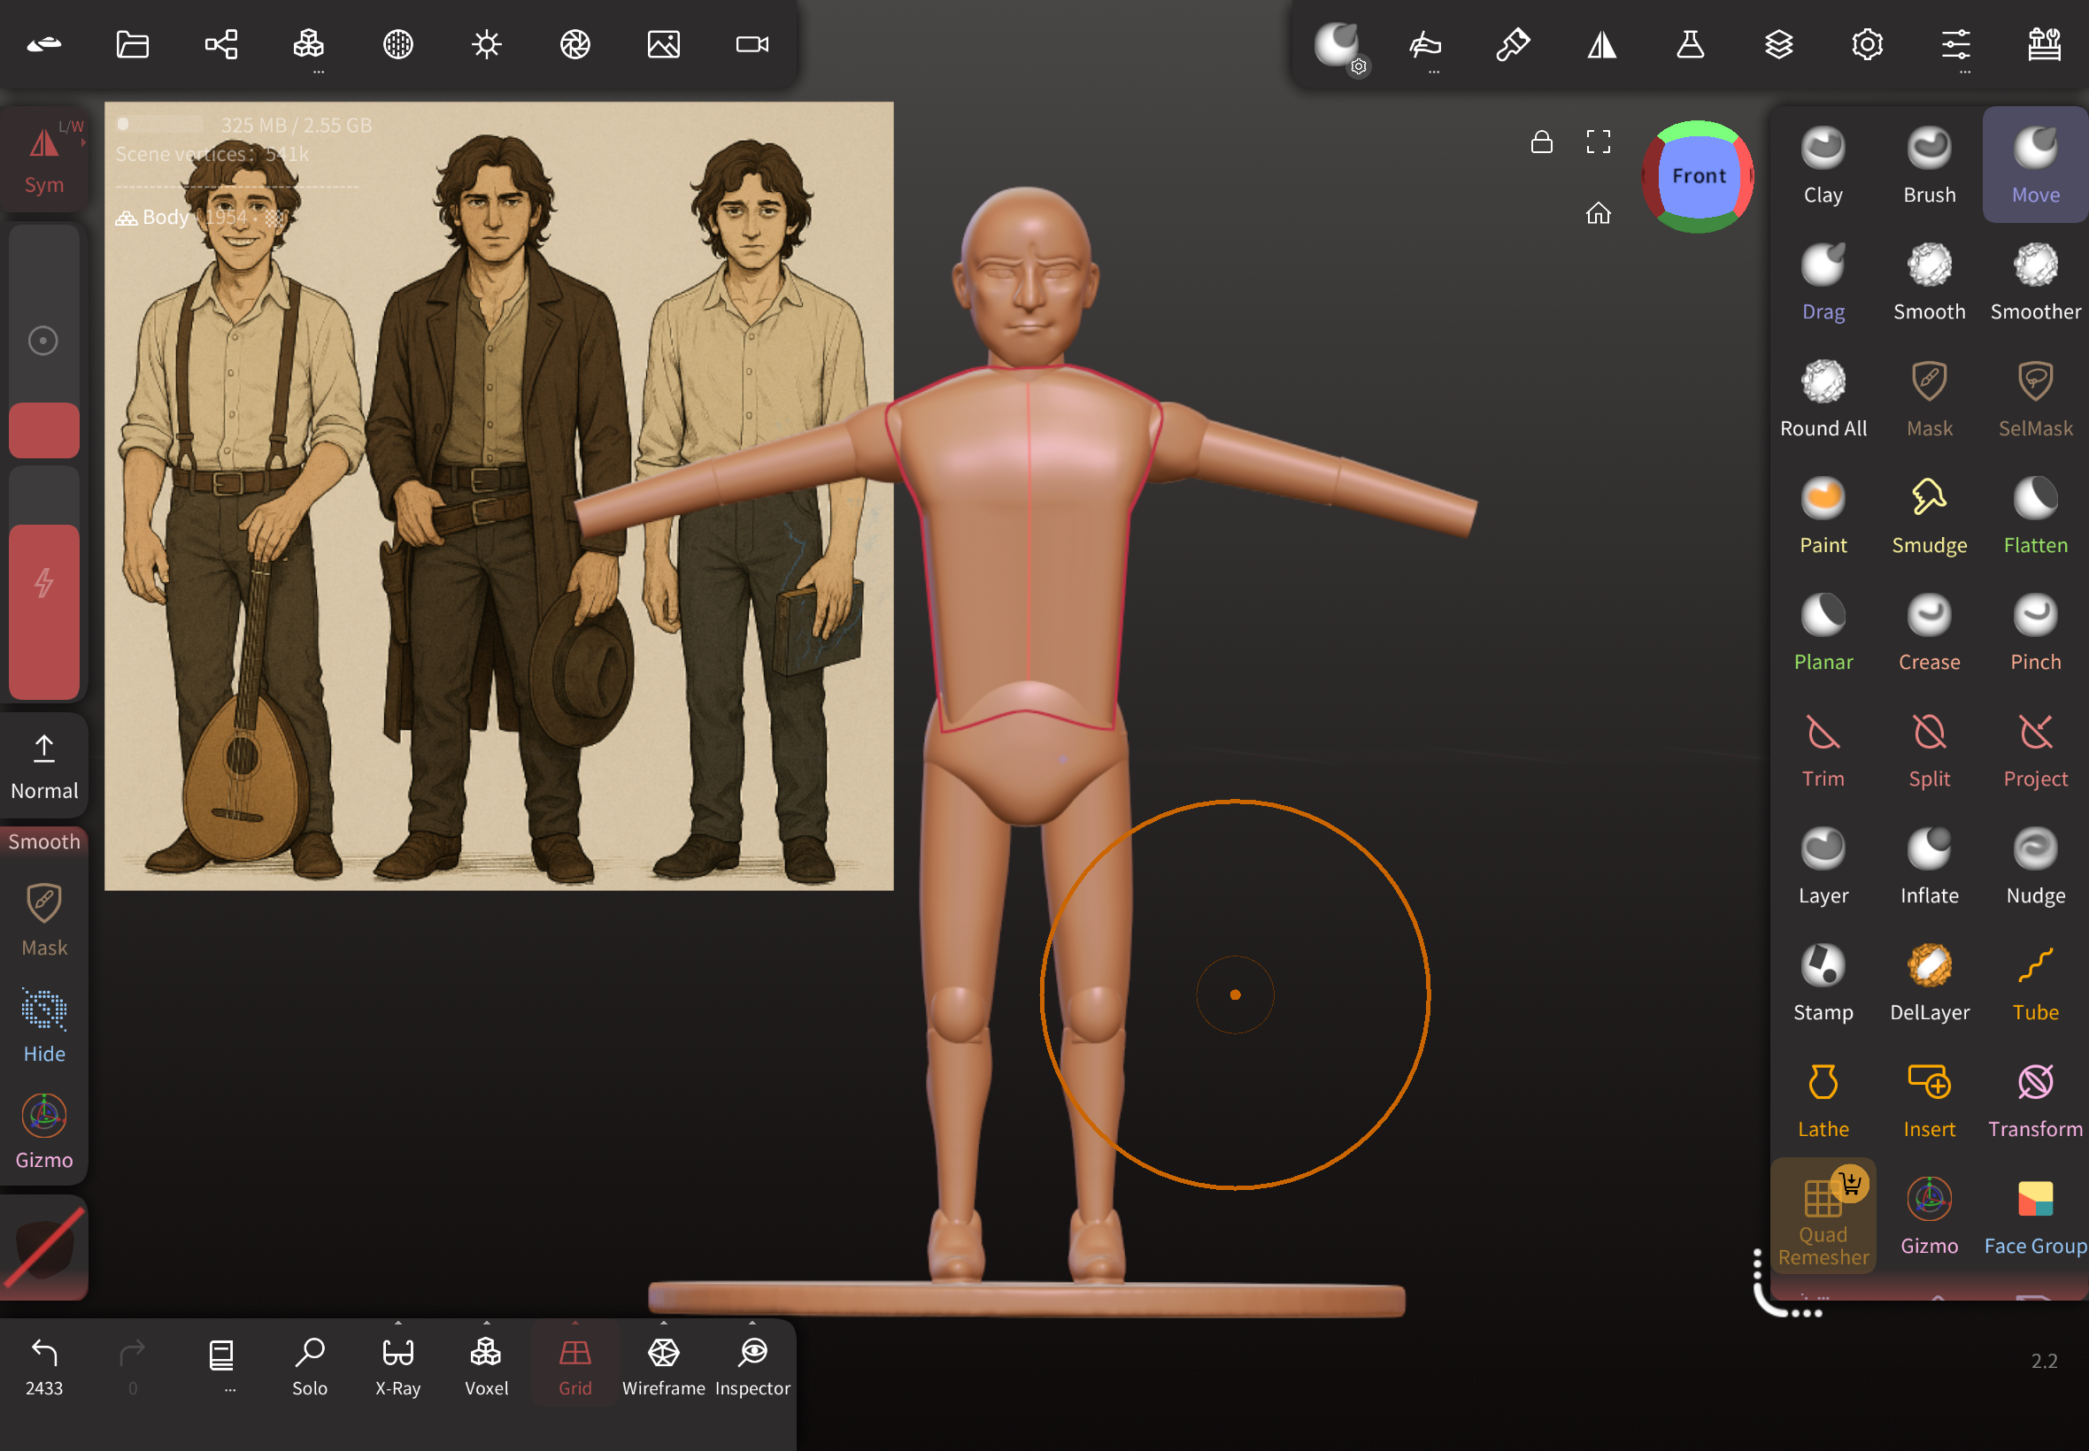Viewport: 2089px width, 1451px height.
Task: Select the Tube tool
Action: [2034, 980]
